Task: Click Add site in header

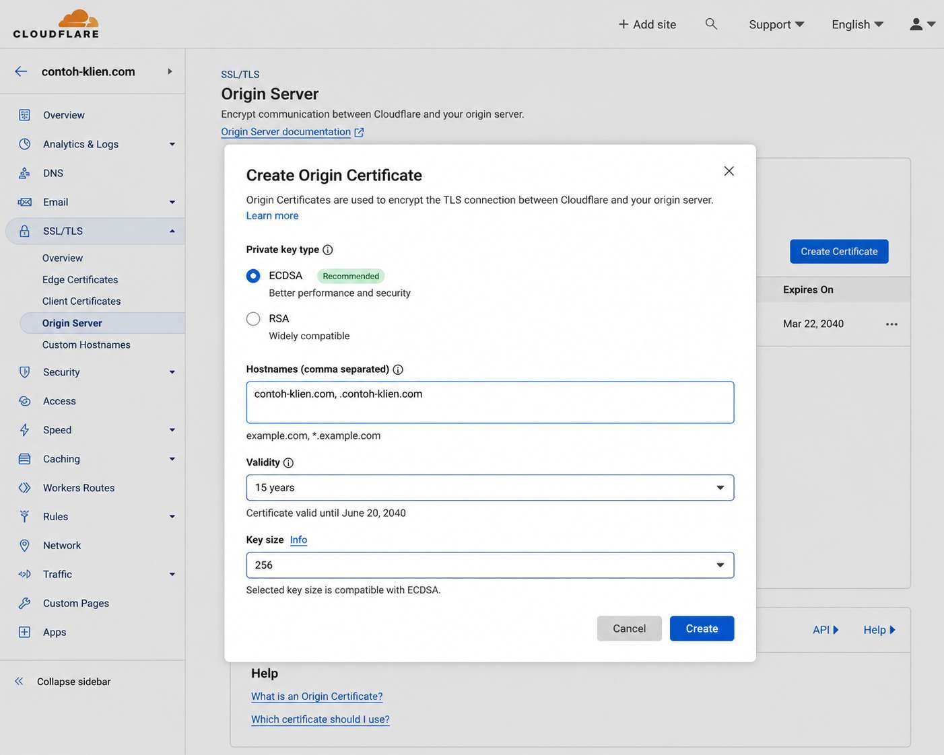Action: click(x=647, y=24)
